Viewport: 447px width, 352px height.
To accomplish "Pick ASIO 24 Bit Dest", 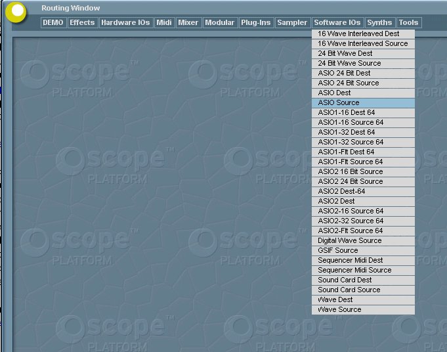I will 363,73.
